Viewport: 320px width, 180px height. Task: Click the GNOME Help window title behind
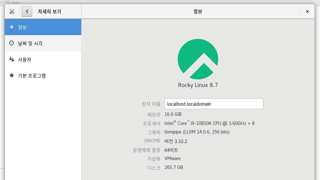9,2
